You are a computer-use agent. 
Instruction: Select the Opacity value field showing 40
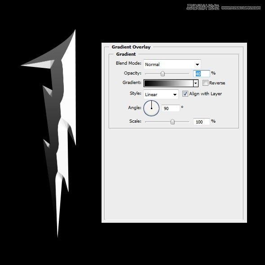tap(202, 74)
